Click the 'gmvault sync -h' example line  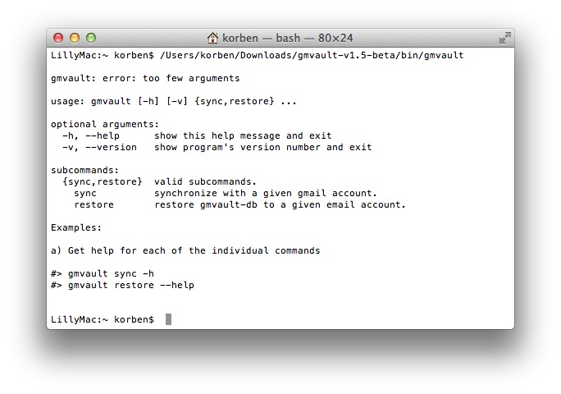click(x=103, y=273)
